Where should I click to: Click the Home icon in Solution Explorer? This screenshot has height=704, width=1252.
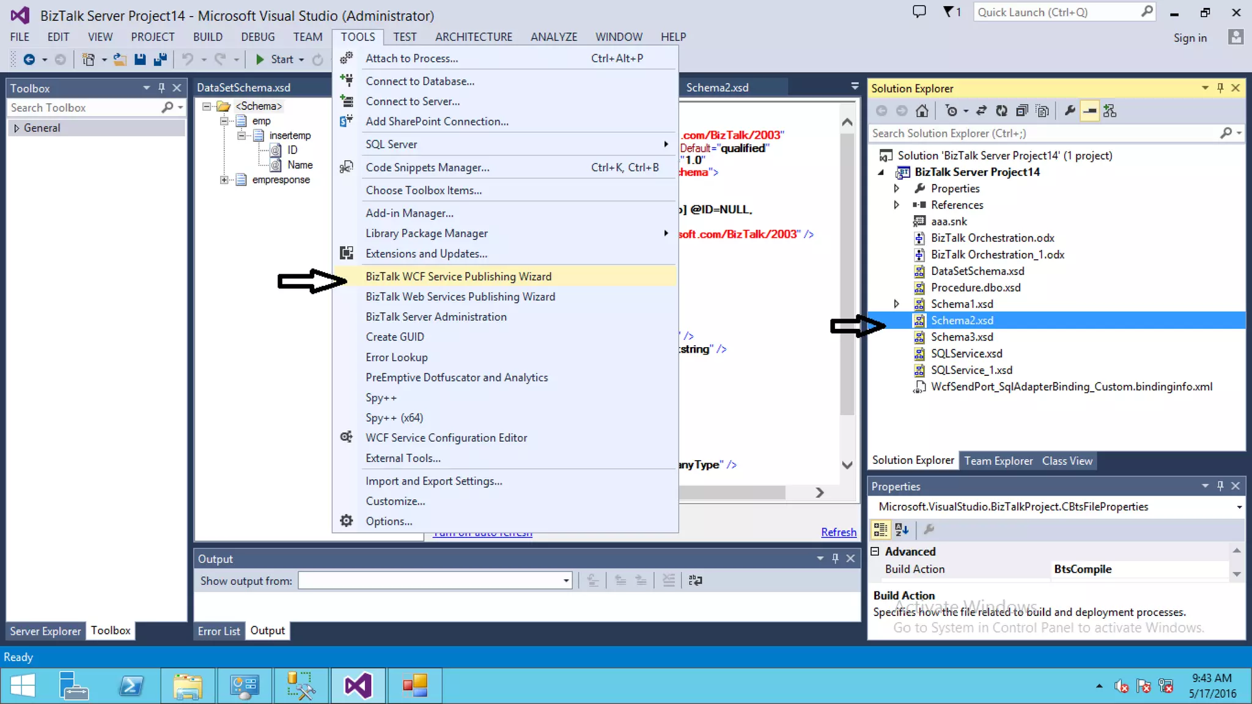[x=922, y=111]
